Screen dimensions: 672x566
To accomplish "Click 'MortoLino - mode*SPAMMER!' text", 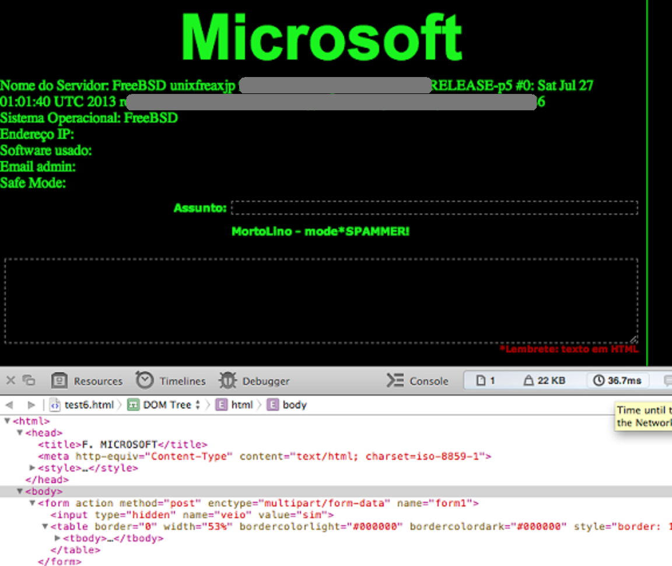I will point(321,232).
